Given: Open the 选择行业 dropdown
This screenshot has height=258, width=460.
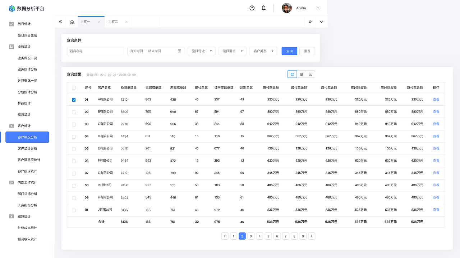Looking at the screenshot, I should tap(202, 51).
